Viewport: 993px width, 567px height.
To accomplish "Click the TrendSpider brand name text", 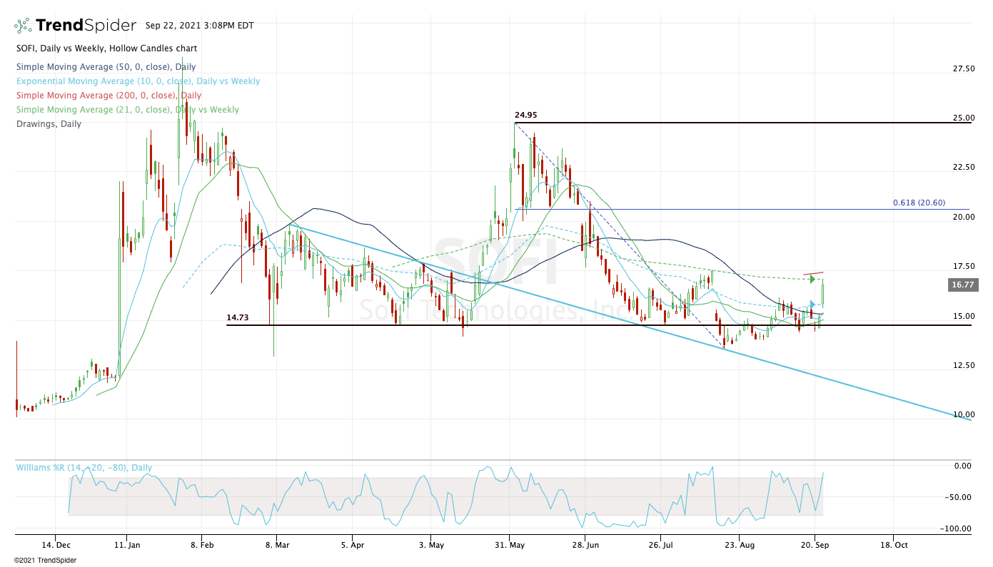I will click(x=86, y=26).
